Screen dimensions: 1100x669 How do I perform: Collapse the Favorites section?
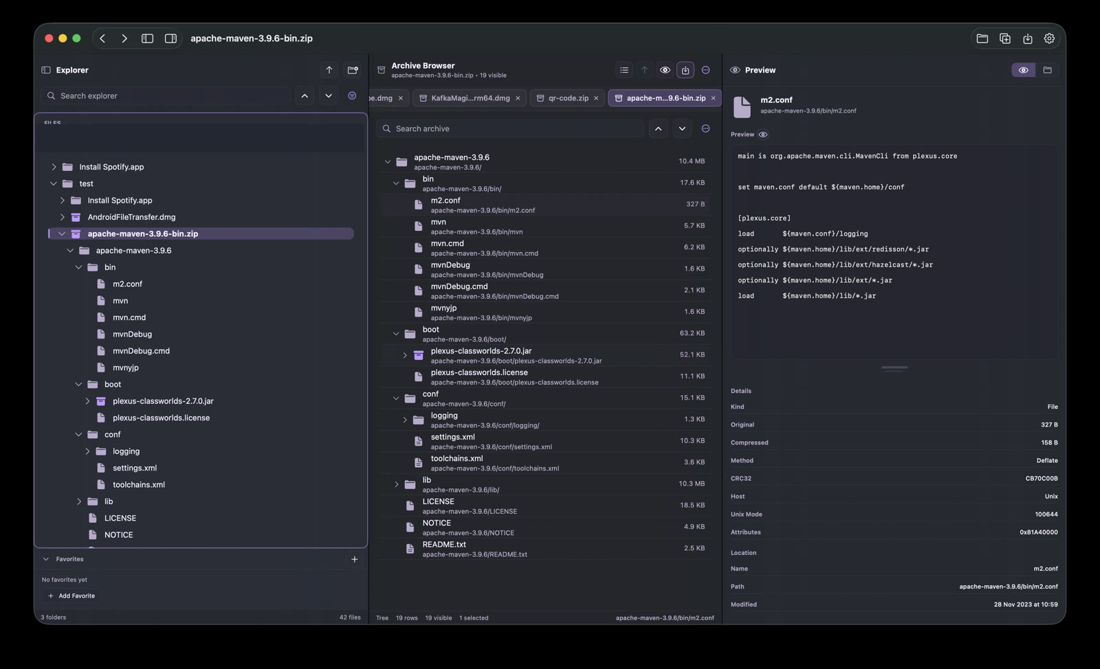click(x=46, y=559)
